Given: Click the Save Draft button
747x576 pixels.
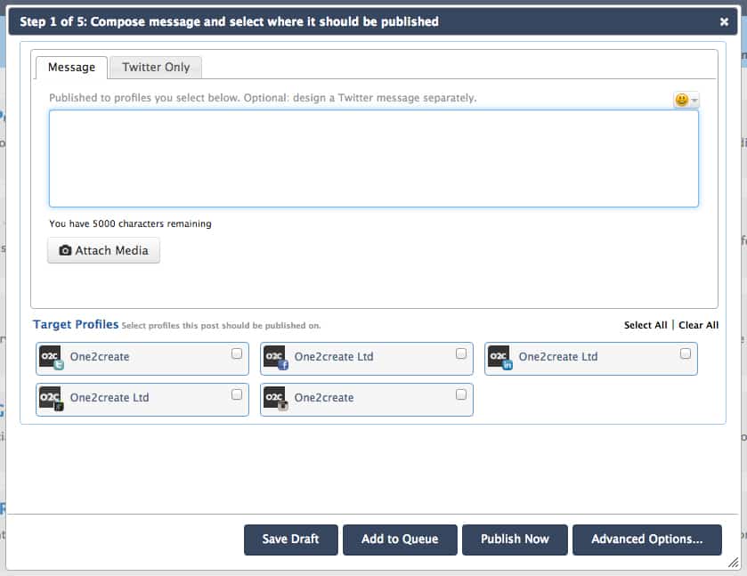Looking at the screenshot, I should tap(290, 539).
